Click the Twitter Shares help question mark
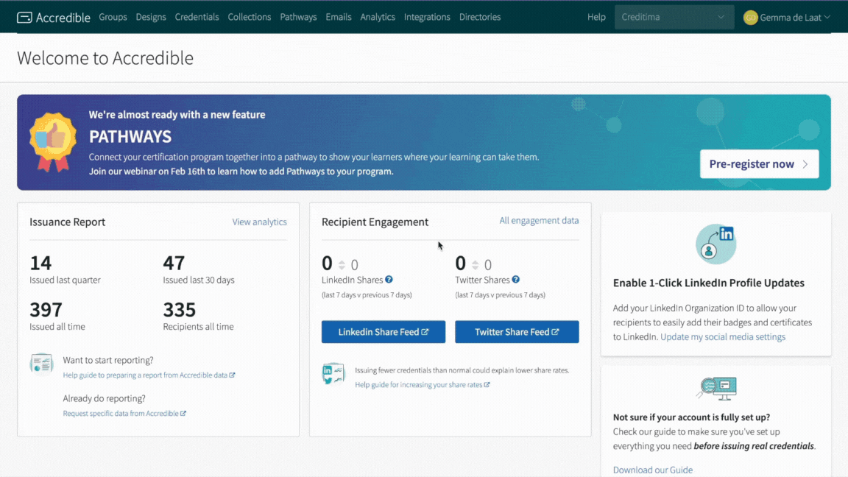848x477 pixels. 516,280
